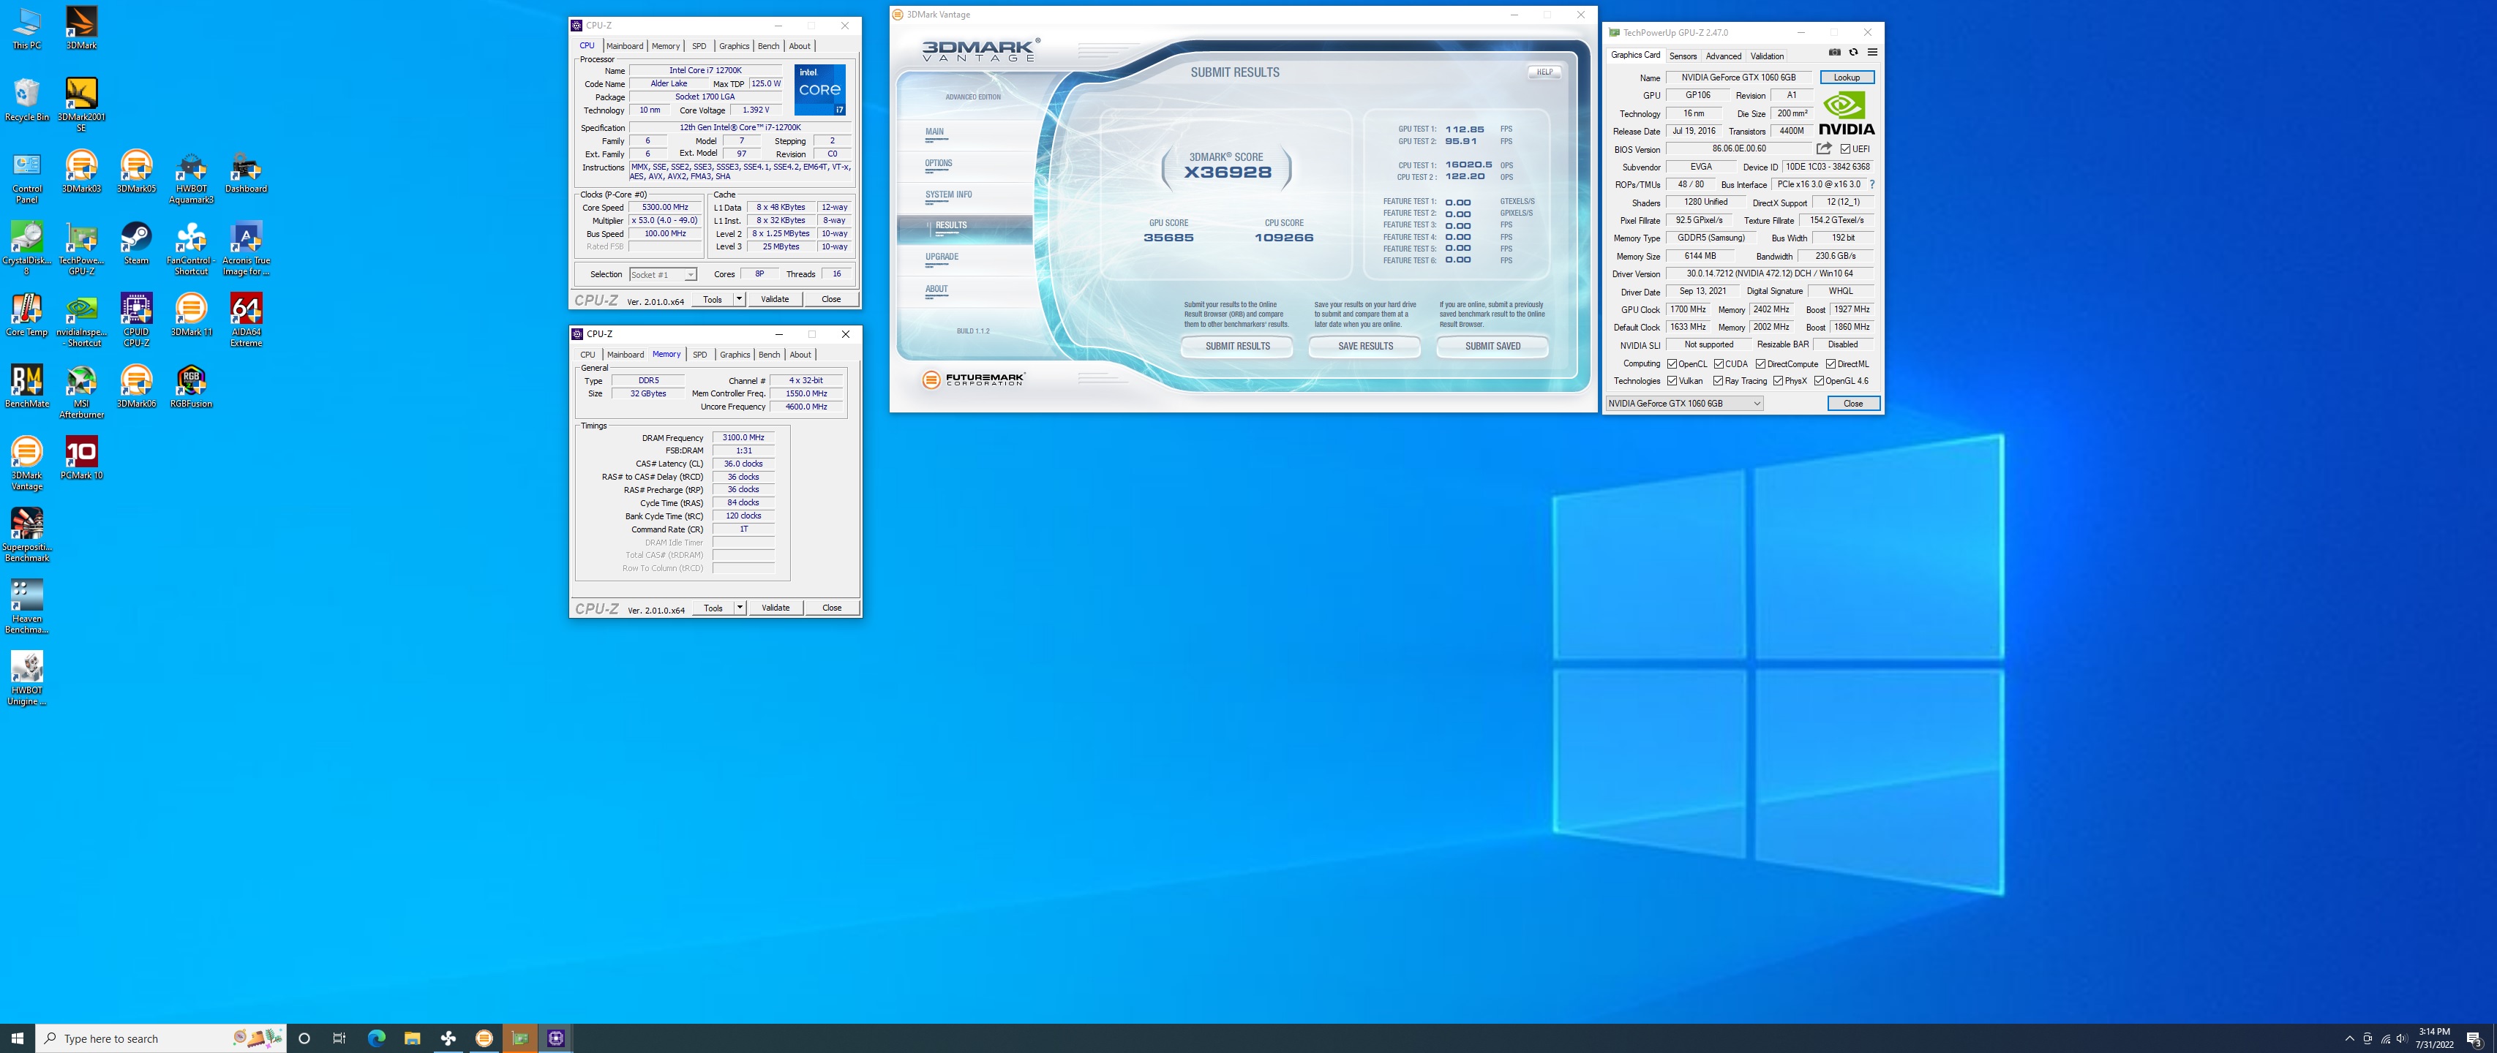Open FanControl desktop shortcut
Viewport: 2497px width, 1053px height.
pyautogui.click(x=191, y=248)
